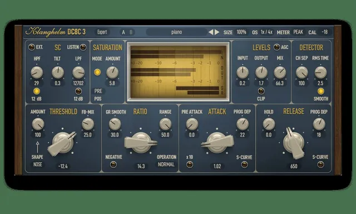Click the RANGE knob

[165, 124]
